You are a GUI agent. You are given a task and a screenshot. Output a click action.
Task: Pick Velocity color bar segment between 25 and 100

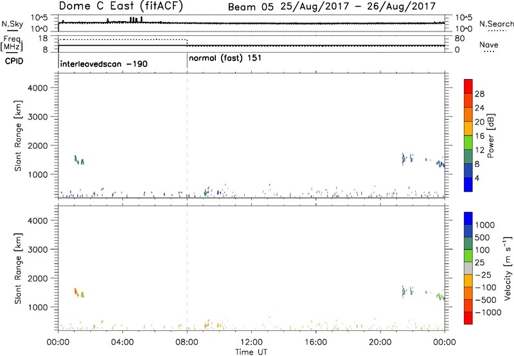coord(468,256)
